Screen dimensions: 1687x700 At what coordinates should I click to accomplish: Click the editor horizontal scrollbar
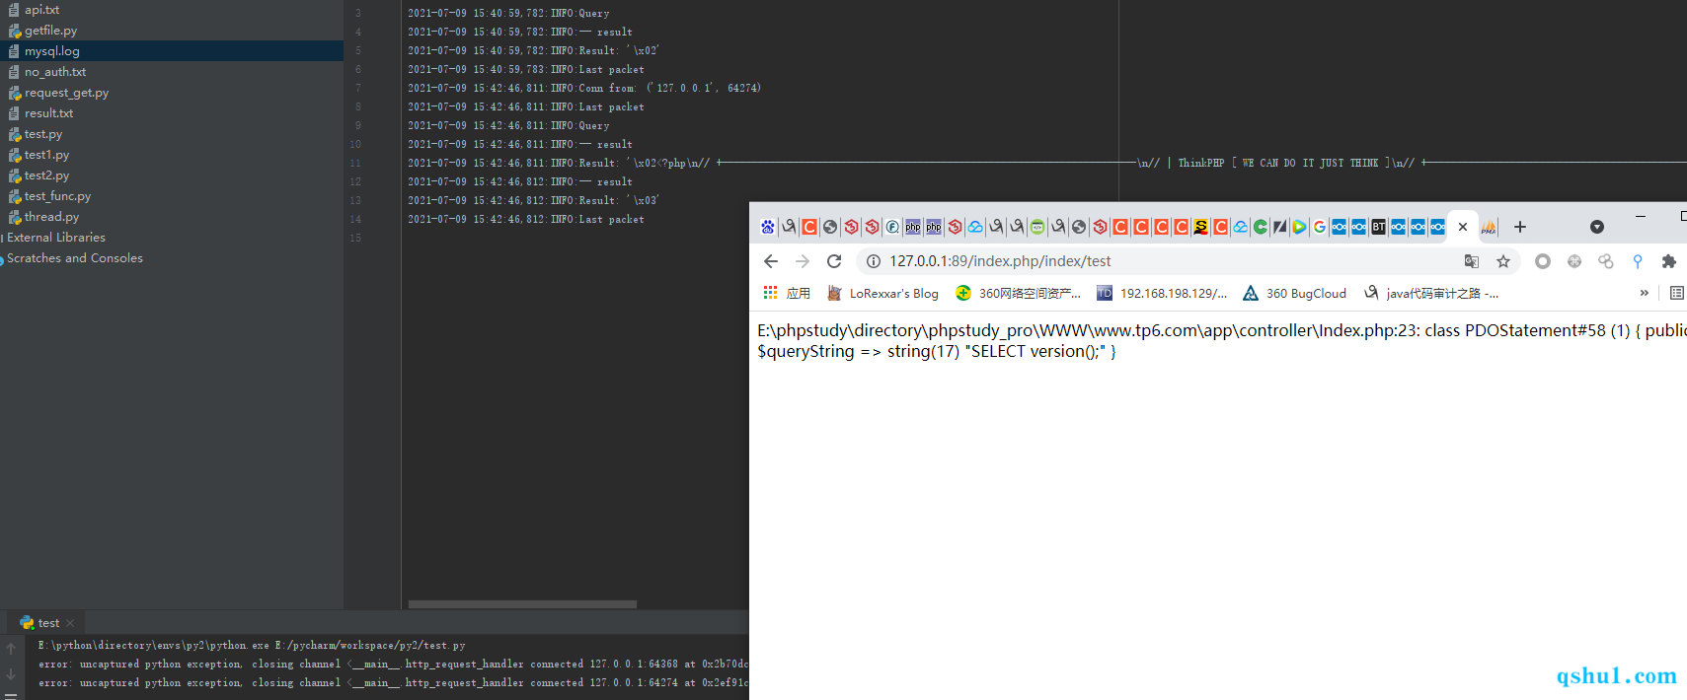click(x=522, y=604)
